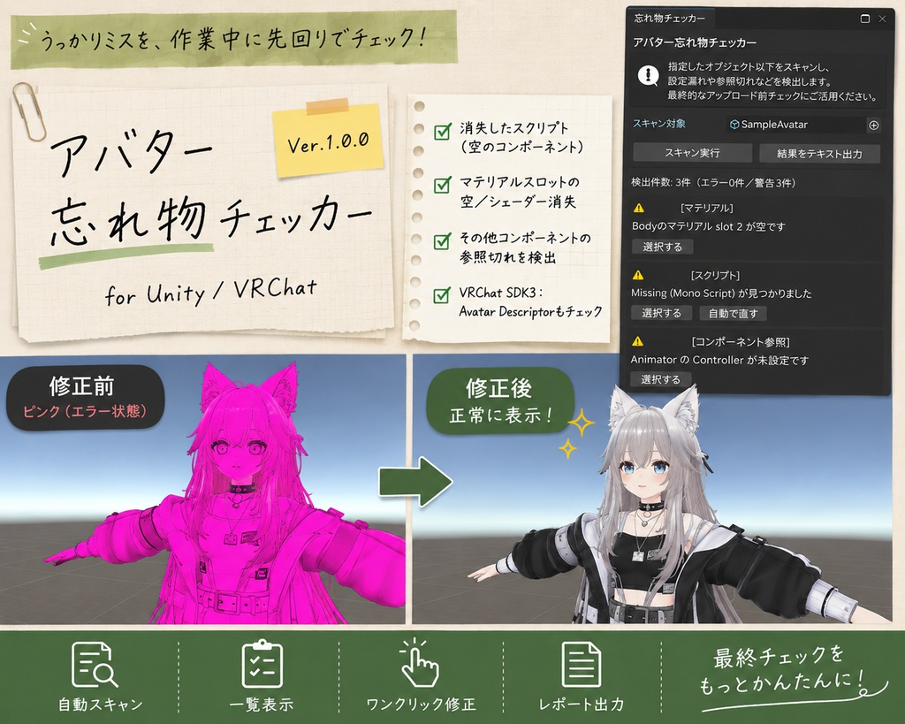Click 自動で直す to auto-fix the missing script

click(x=733, y=314)
